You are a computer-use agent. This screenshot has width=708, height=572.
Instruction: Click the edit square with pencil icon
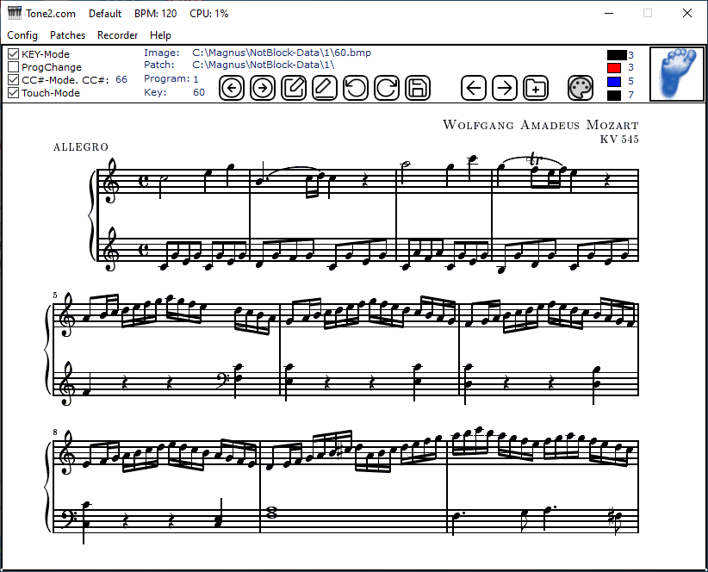[x=294, y=88]
